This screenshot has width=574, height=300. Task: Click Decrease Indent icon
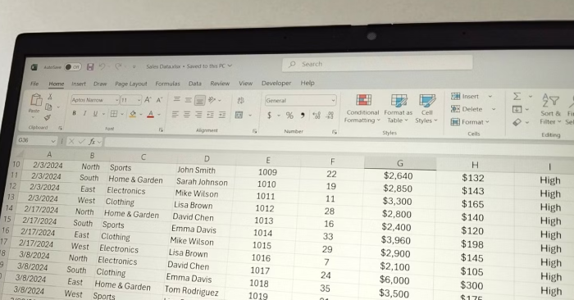tap(210, 115)
